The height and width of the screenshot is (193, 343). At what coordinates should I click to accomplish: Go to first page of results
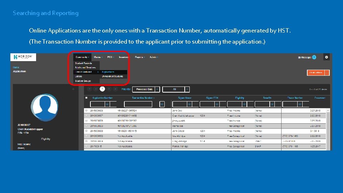click(89, 89)
